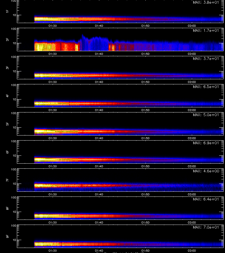
Task: Select the MAX: 6.4e+01 annotation
Action: (206, 199)
